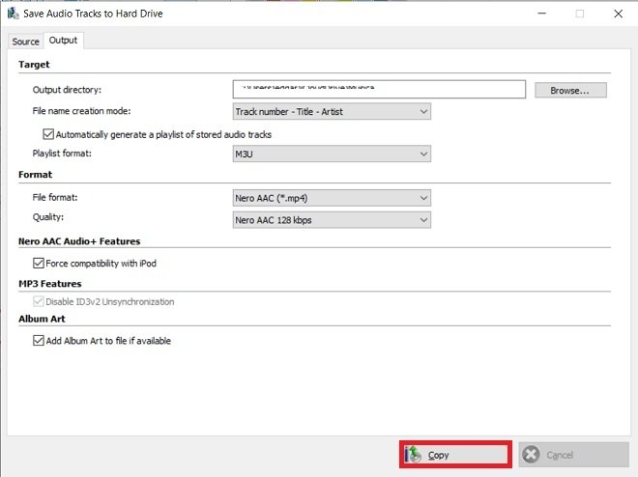
Task: Click the "MP3 Features" section heading
Action: 50,284
